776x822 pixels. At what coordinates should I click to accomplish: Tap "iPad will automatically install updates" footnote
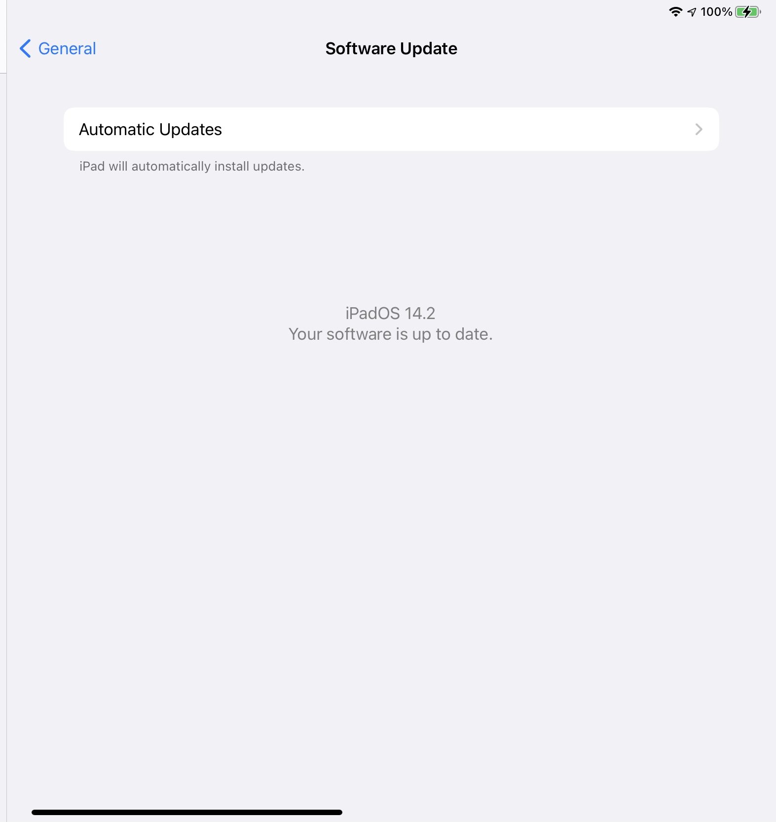tap(192, 167)
